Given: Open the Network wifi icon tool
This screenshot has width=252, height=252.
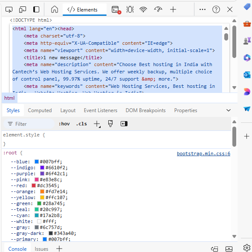Looking at the screenshot, I should pyautogui.click(x=143, y=9).
